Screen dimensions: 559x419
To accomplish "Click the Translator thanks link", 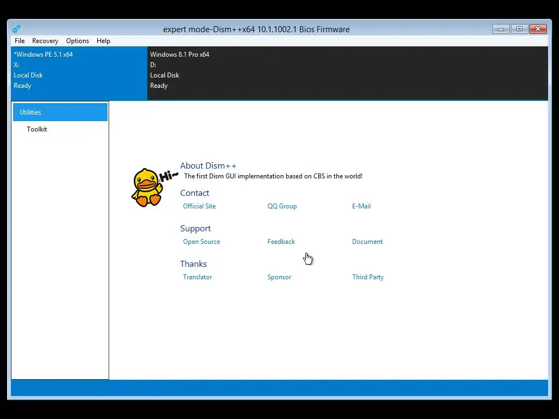I will [x=197, y=277].
